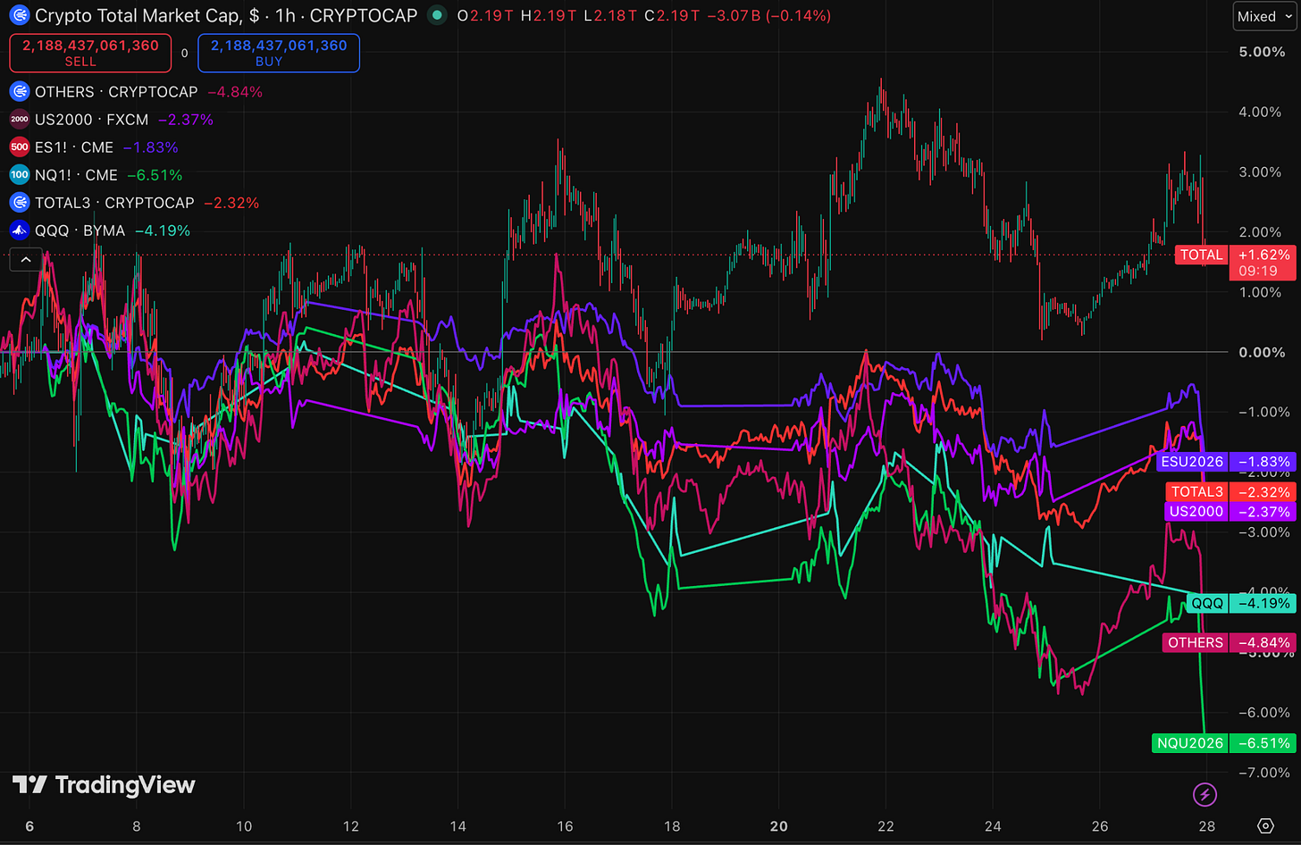Select NQ1! · CME legend row text
Image resolution: width=1301 pixels, height=845 pixels.
click(x=76, y=174)
